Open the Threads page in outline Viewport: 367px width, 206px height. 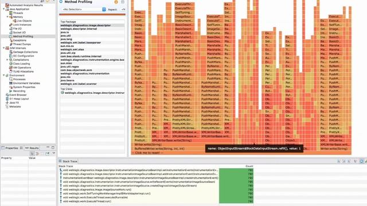[18, 13]
